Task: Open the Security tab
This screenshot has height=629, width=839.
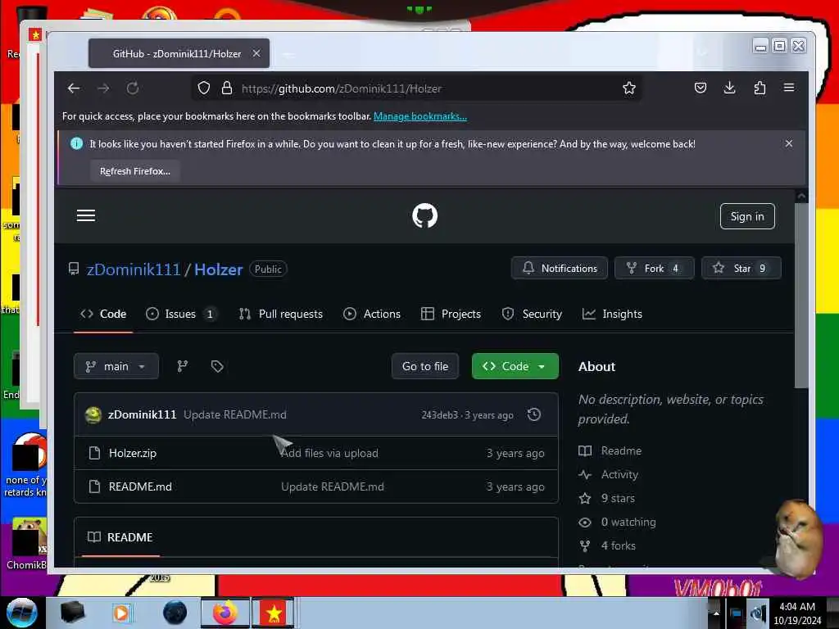Action: (x=532, y=314)
